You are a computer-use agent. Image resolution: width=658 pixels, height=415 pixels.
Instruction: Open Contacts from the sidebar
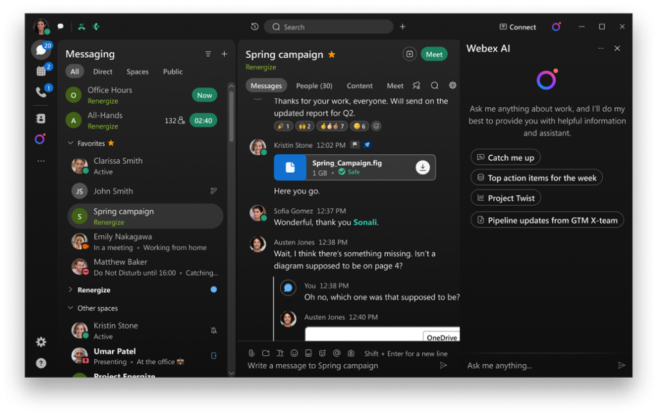tap(40, 118)
